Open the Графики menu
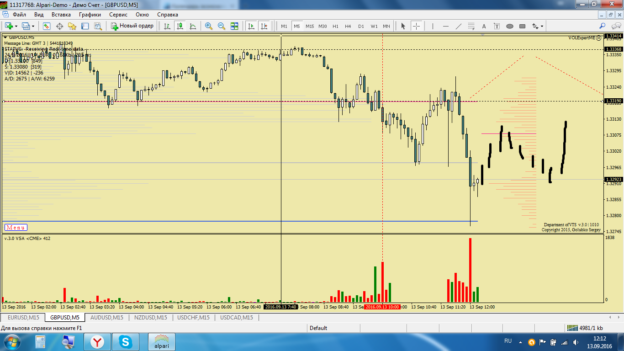Viewport: 624px width, 351px height. (90, 14)
